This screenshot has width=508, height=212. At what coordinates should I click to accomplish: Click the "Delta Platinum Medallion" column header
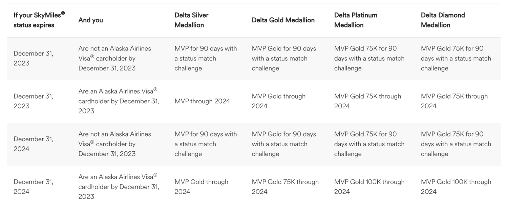point(356,20)
